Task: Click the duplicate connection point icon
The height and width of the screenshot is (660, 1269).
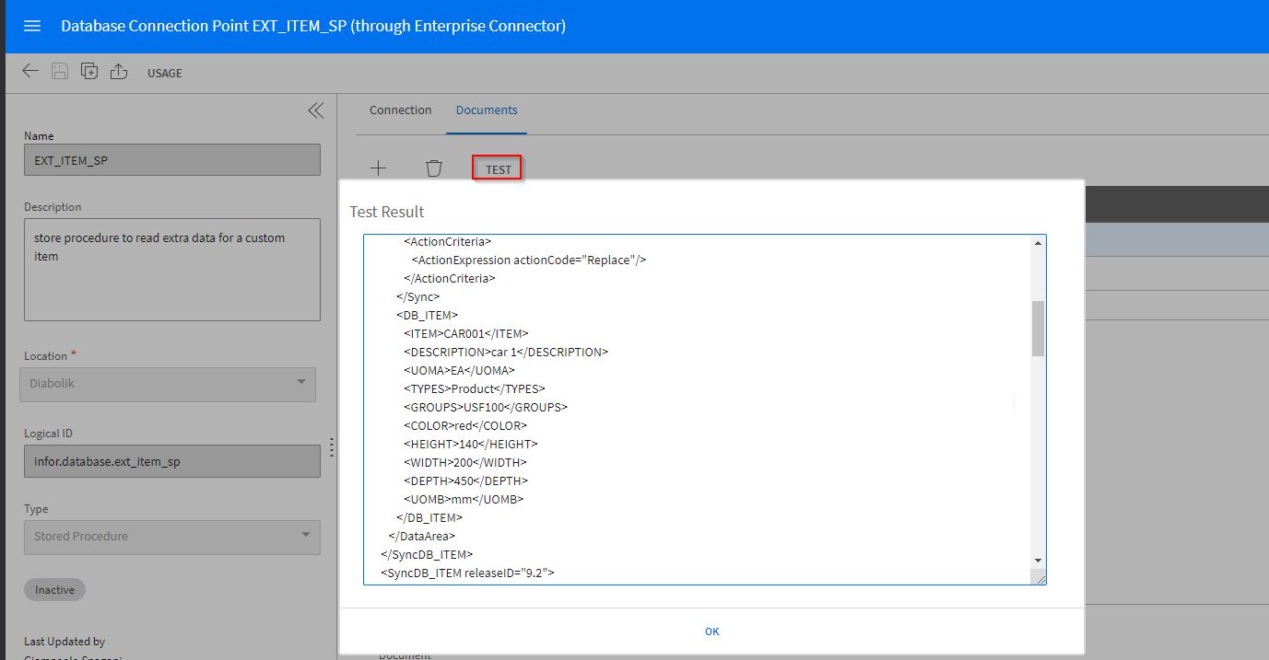Action: pos(89,72)
